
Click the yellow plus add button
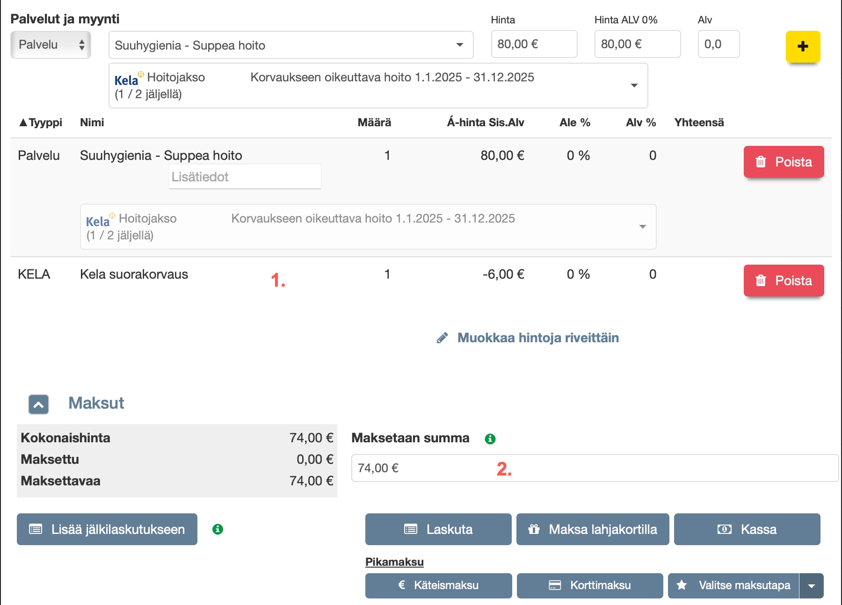pyautogui.click(x=803, y=46)
